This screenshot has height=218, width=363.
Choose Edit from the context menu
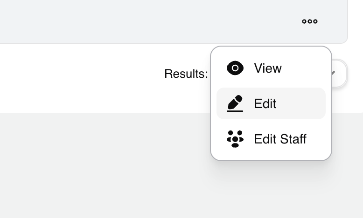[x=271, y=103]
